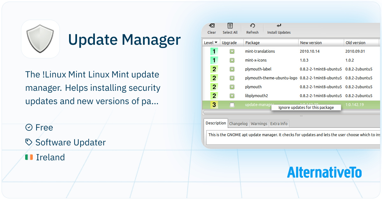The image size is (382, 200).
Task: Click old version 1:0.142.19
Action: (x=355, y=105)
